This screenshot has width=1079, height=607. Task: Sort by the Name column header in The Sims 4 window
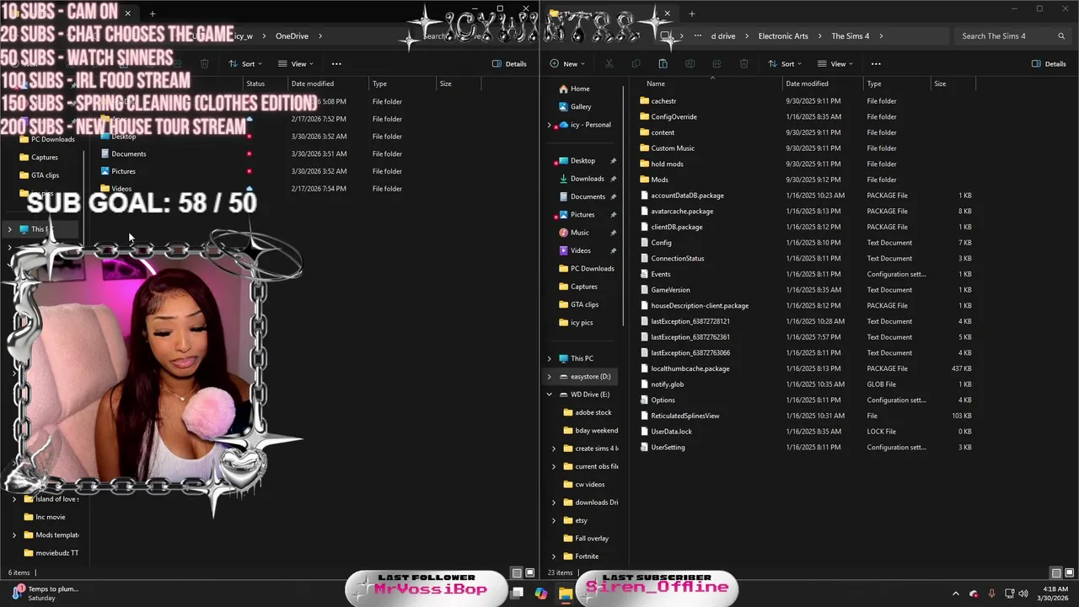click(x=656, y=83)
